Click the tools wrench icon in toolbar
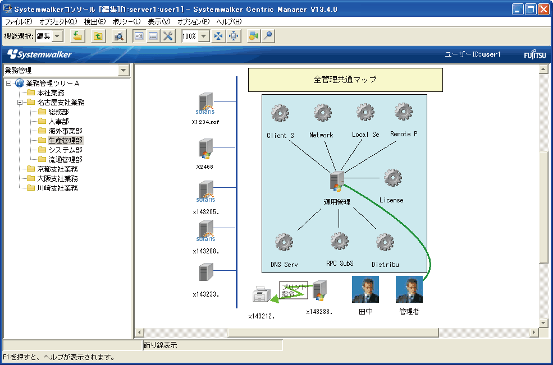This screenshot has height=365, width=553. tap(168, 36)
